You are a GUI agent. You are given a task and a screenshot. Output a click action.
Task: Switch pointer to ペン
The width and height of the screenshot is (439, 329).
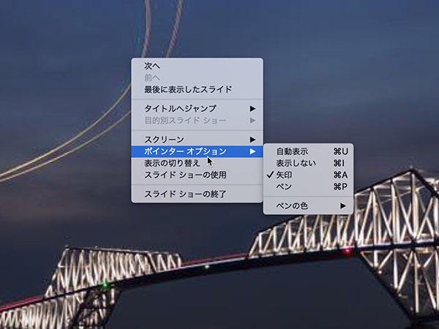[x=308, y=186]
